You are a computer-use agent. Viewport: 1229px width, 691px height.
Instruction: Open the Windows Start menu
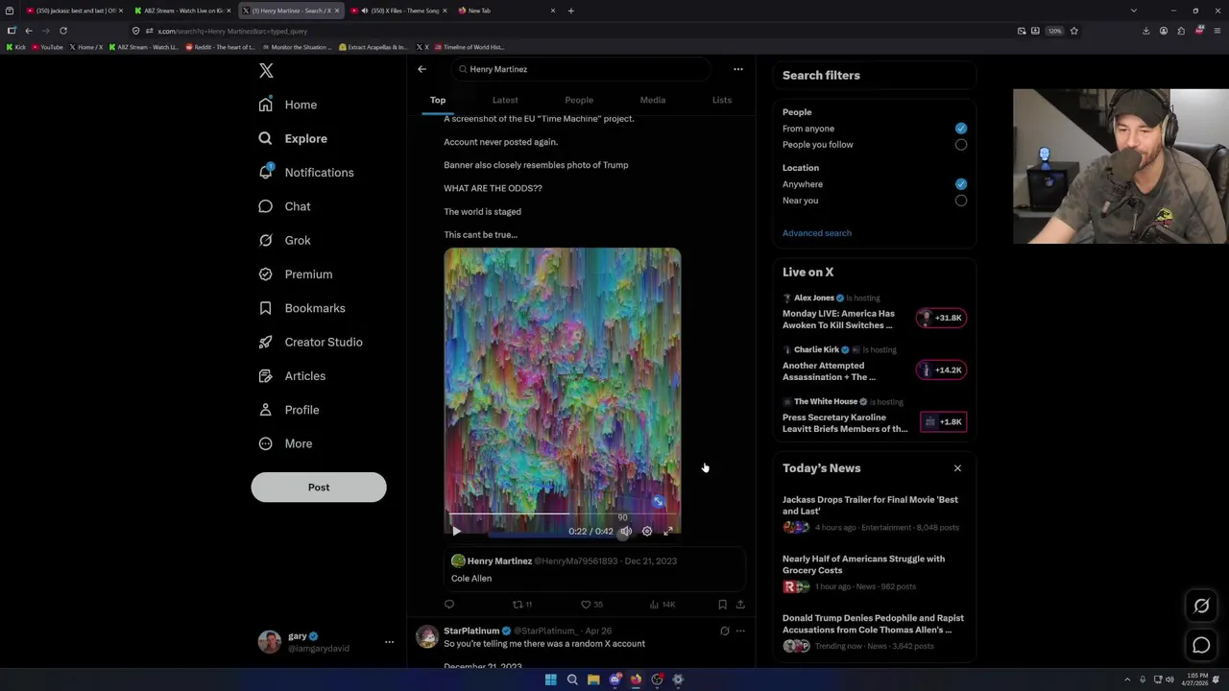pyautogui.click(x=550, y=679)
